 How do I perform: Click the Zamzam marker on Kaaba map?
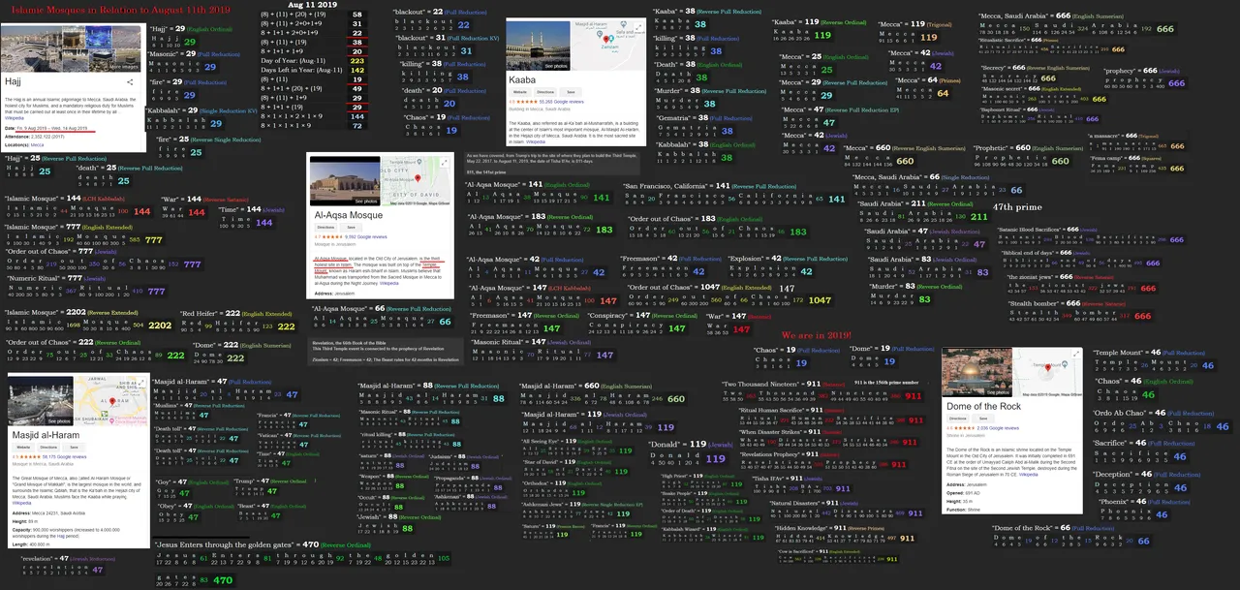tap(611, 39)
